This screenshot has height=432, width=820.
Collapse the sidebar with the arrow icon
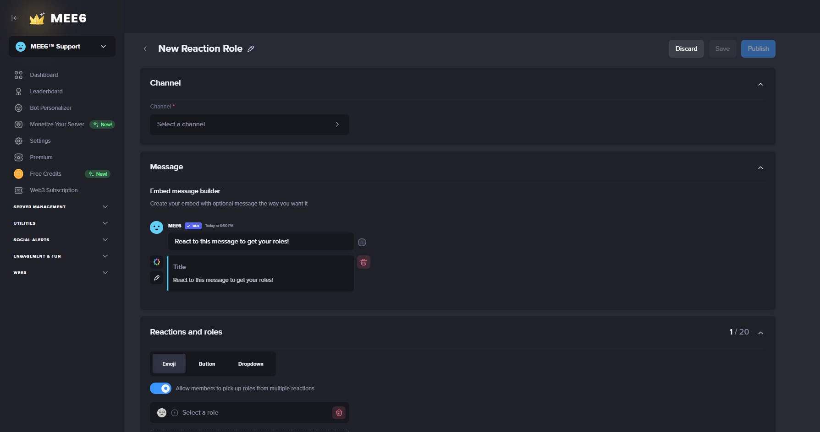pos(15,18)
